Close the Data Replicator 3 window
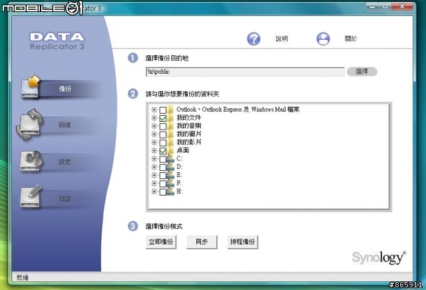Screen dimensions: 426x290 coord(403,6)
